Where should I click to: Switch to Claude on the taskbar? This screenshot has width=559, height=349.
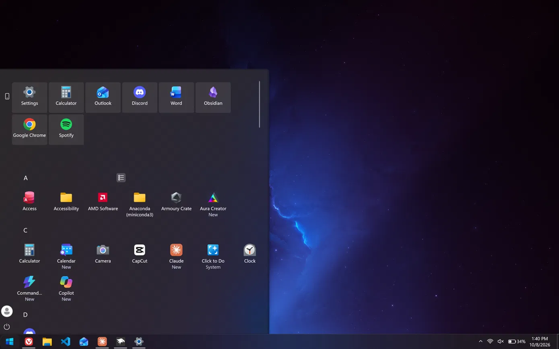(x=102, y=341)
